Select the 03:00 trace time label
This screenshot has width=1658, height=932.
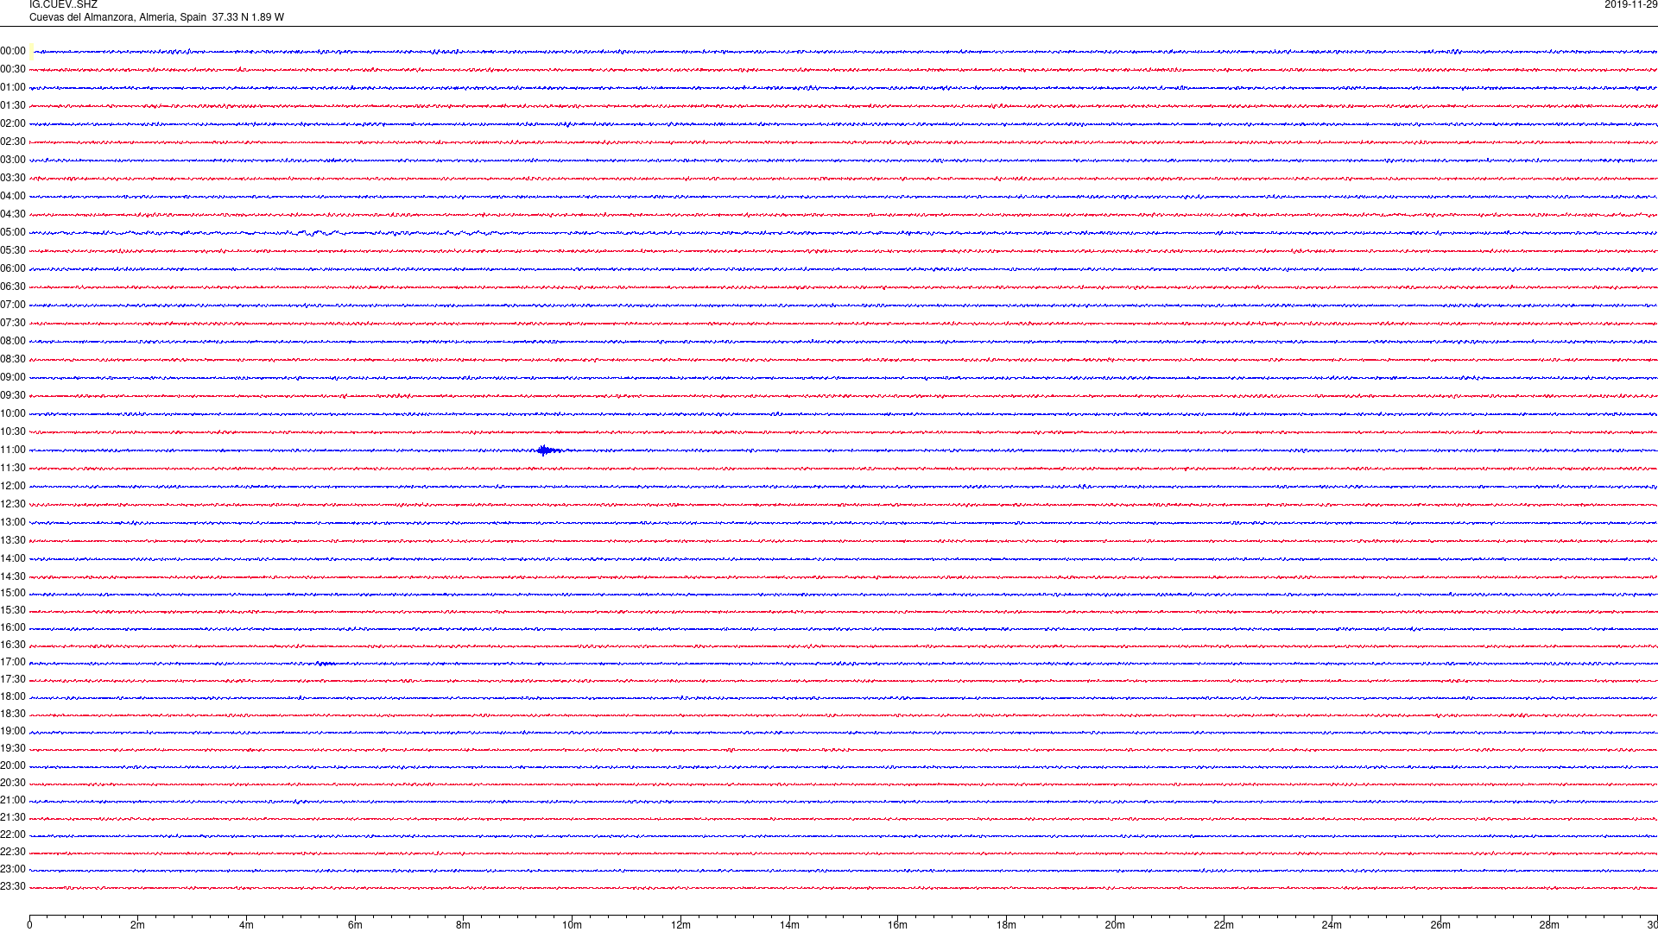click(x=13, y=161)
